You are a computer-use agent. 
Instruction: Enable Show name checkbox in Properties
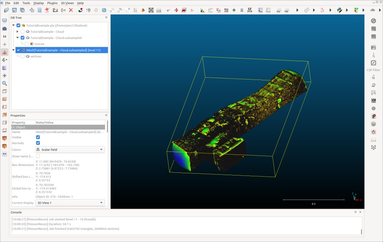coord(38,156)
